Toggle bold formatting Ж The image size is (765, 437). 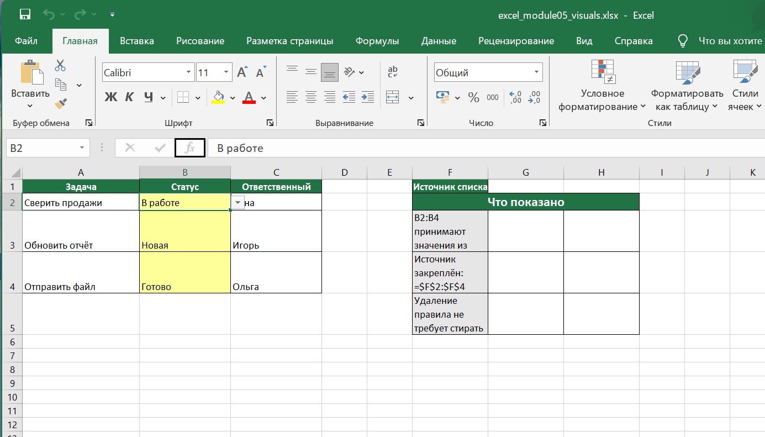click(x=111, y=97)
